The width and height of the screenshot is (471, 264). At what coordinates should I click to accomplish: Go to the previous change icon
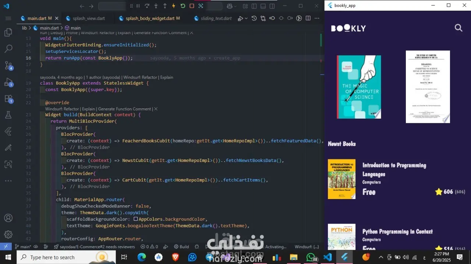(x=272, y=18)
